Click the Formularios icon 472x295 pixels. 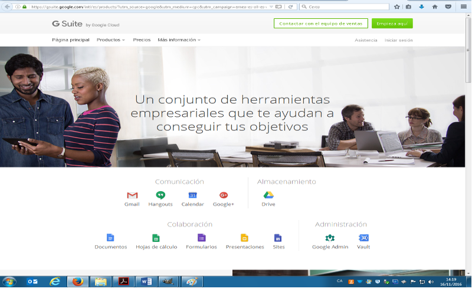201,238
